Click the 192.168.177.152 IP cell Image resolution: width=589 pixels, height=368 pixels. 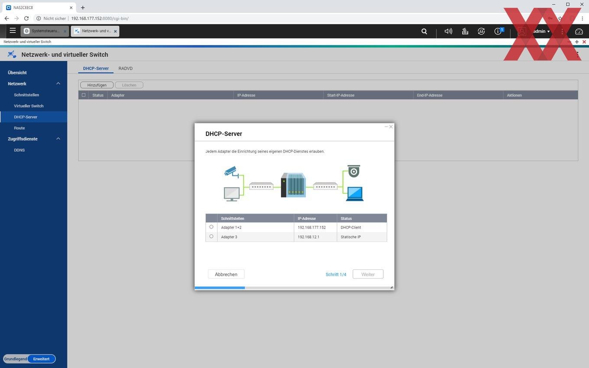[315, 227]
